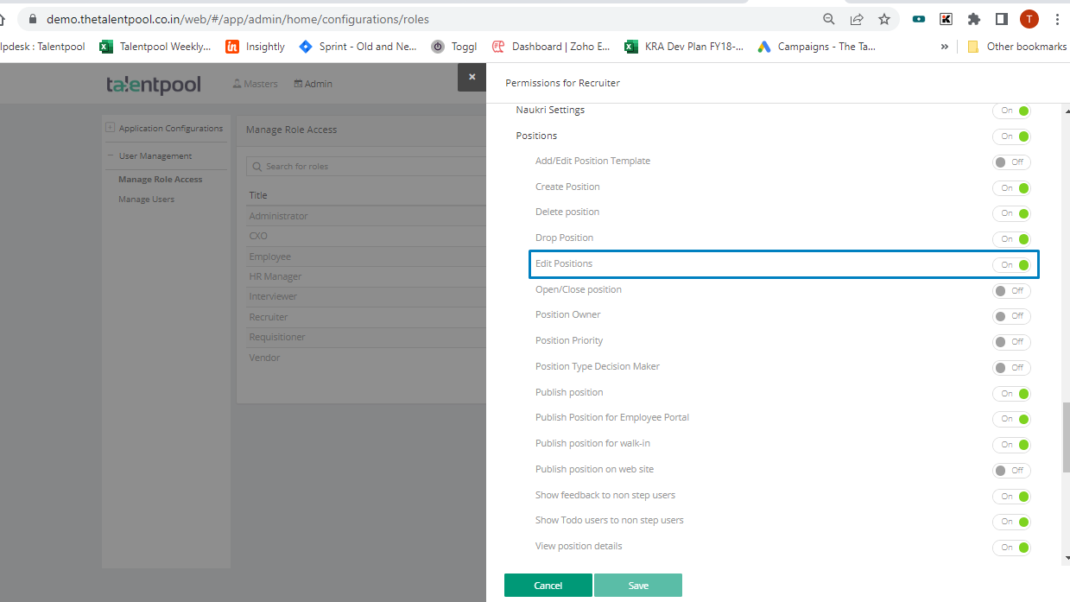This screenshot has width=1070, height=602.
Task: Select the Interviewer role
Action: tap(273, 296)
